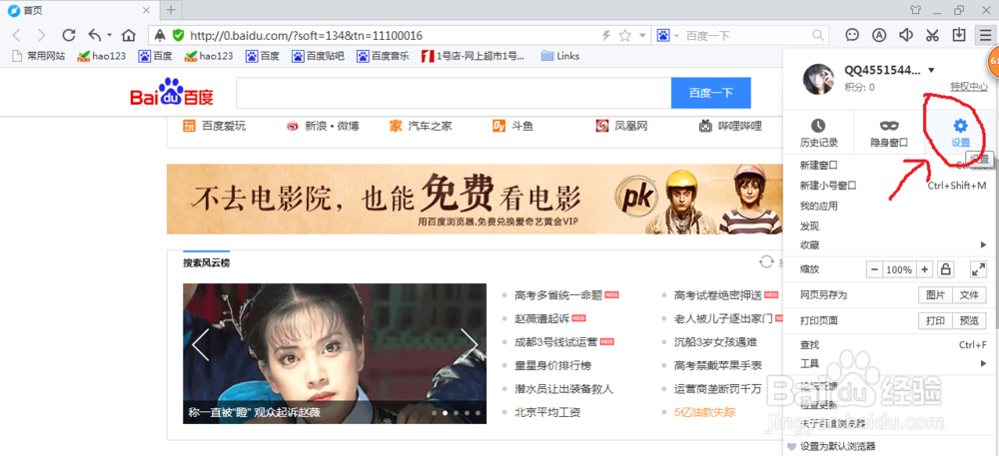
Task: Click the user avatar picture
Action: pos(819,79)
